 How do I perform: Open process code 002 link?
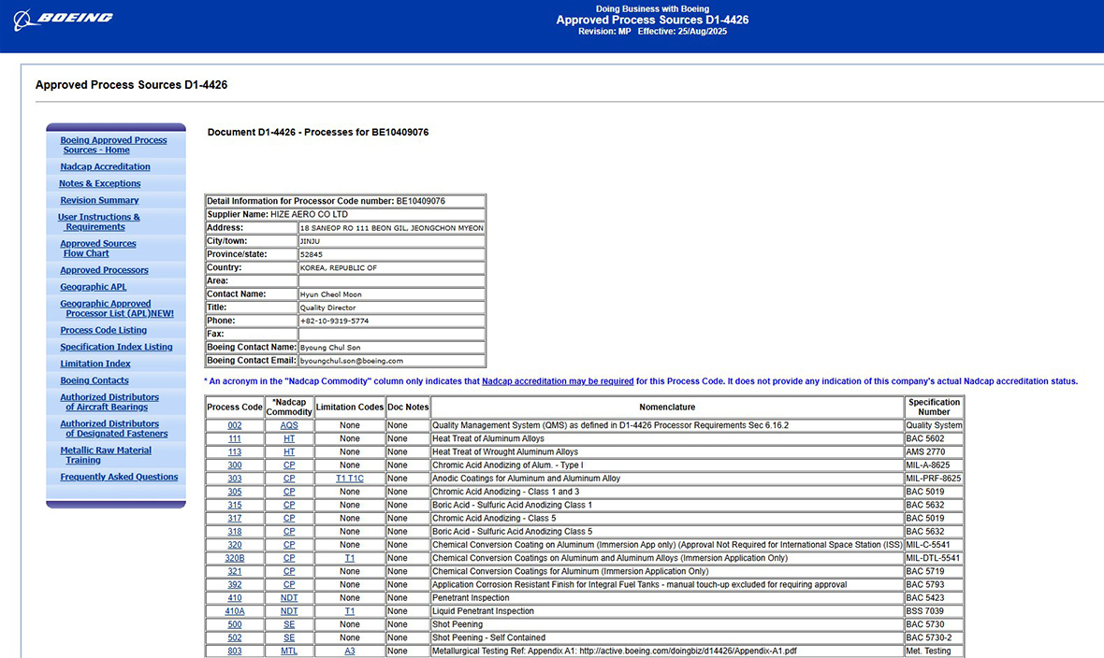click(x=234, y=425)
